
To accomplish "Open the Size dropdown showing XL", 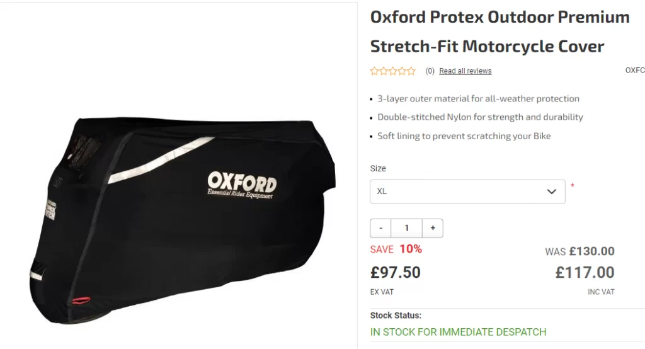I will (467, 191).
